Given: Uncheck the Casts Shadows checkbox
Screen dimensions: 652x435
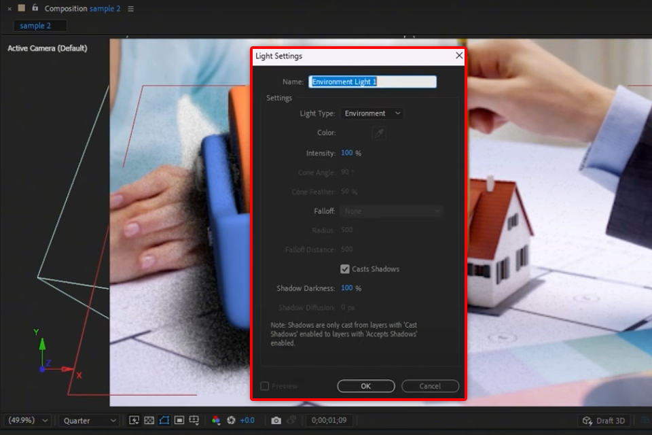Looking at the screenshot, I should click(345, 269).
